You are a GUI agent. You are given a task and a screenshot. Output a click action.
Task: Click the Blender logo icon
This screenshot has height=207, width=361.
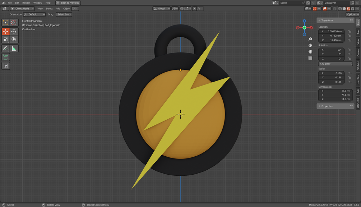coord(4,3)
